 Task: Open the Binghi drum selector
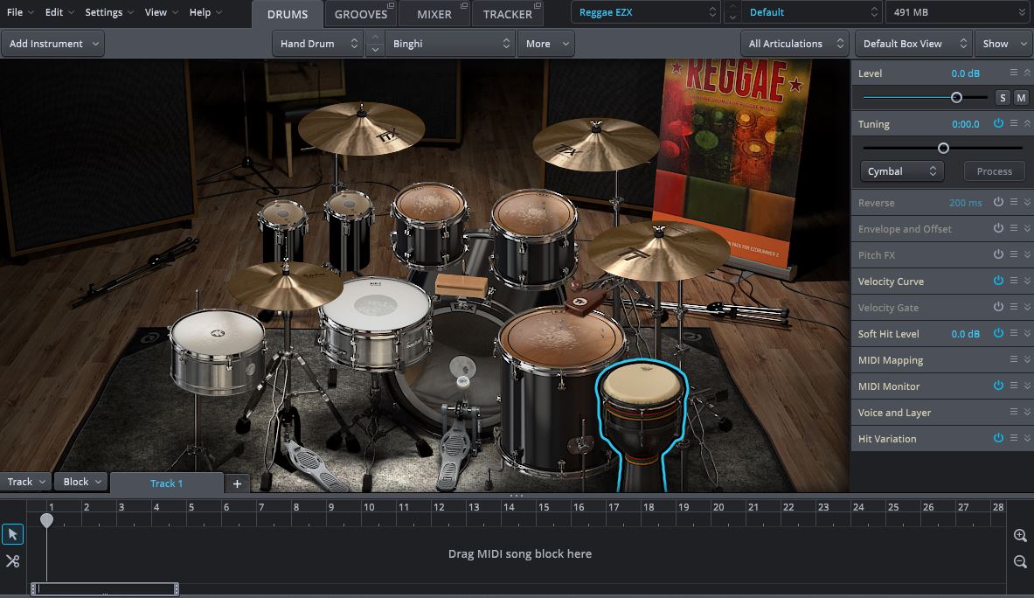(450, 44)
